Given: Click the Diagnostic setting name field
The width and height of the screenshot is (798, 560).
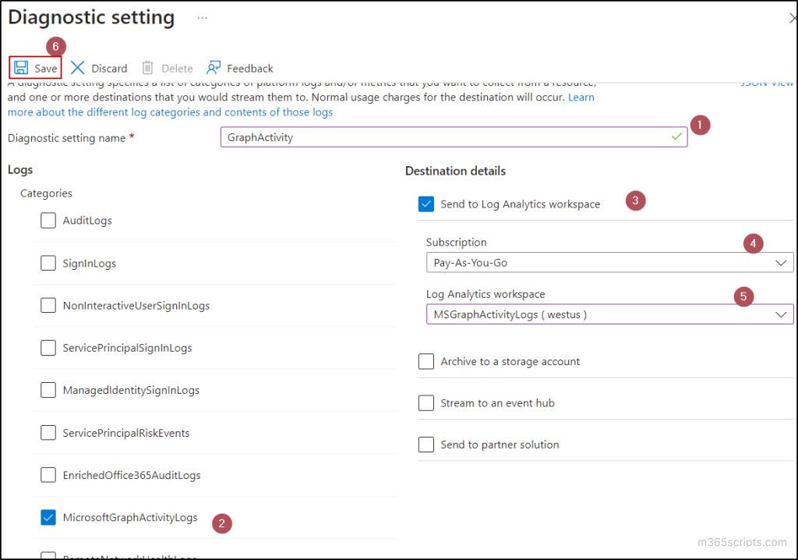Looking at the screenshot, I should 454,136.
